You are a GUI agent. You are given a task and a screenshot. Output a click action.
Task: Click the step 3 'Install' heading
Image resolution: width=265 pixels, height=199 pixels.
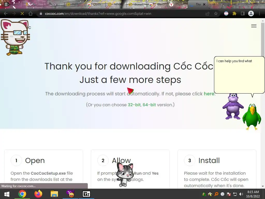209,160
